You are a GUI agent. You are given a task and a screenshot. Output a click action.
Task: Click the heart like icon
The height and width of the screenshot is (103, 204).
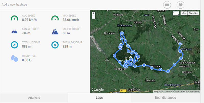click(181, 5)
